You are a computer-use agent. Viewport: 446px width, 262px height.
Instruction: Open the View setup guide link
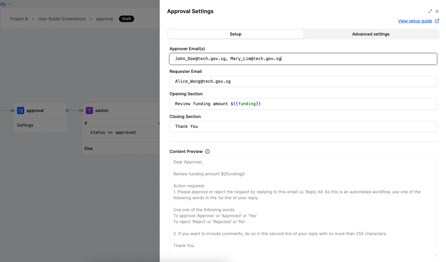pos(415,21)
